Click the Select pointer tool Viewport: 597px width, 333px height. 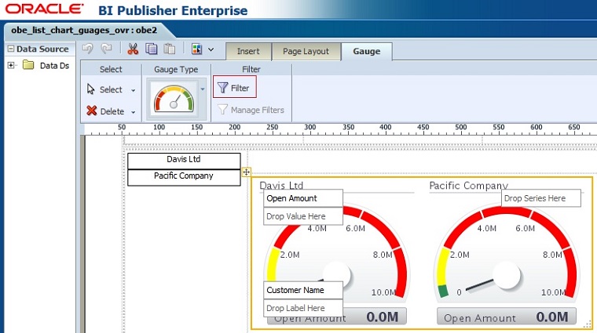point(104,89)
